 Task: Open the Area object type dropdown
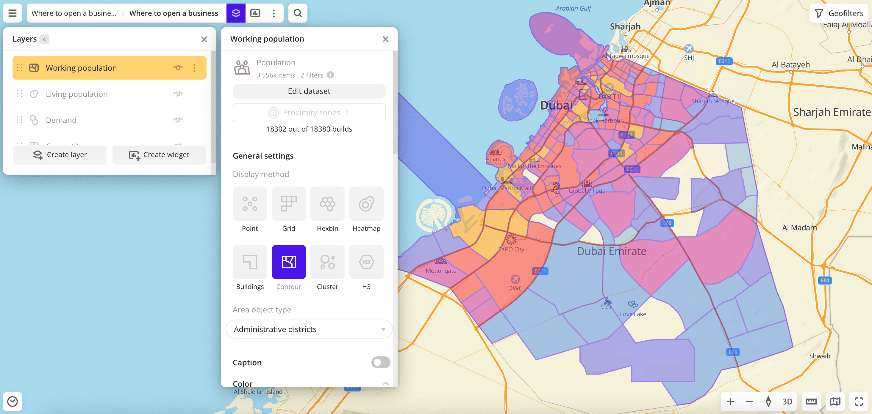tap(309, 329)
